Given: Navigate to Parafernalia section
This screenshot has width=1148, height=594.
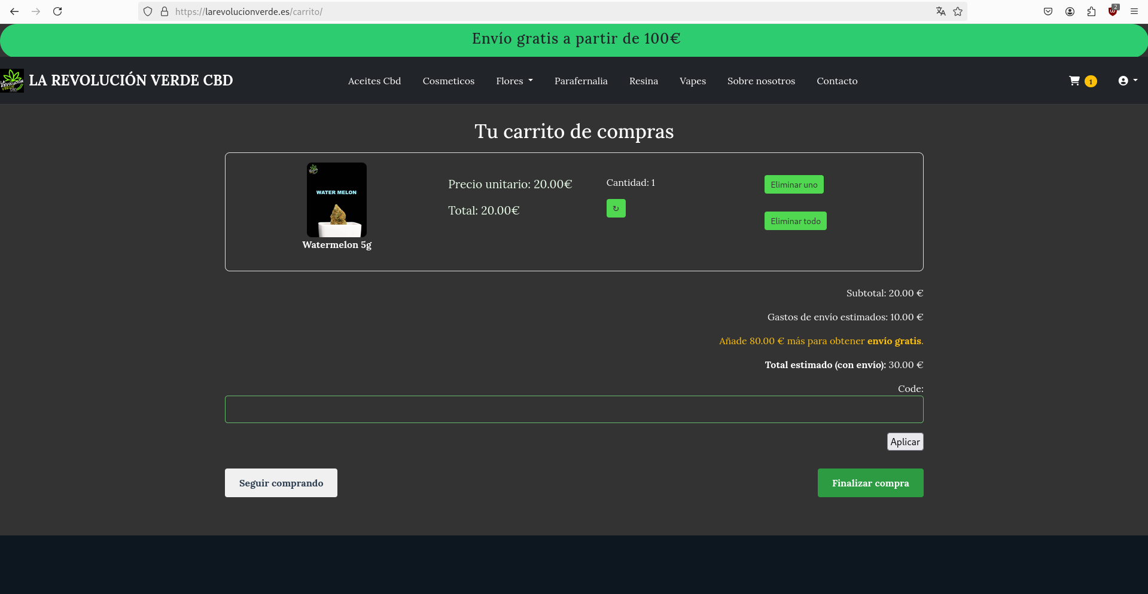Looking at the screenshot, I should 581,81.
